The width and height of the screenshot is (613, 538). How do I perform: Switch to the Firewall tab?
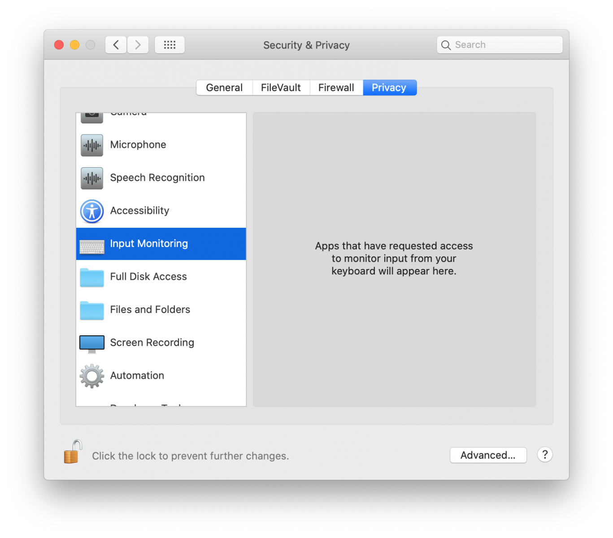336,87
